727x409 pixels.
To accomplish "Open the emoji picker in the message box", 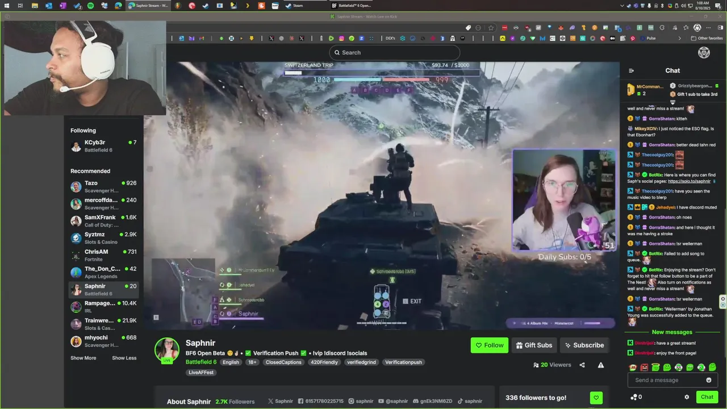I will pos(708,380).
